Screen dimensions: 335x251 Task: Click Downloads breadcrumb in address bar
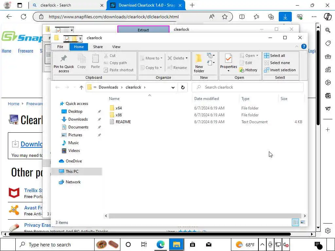point(108,87)
